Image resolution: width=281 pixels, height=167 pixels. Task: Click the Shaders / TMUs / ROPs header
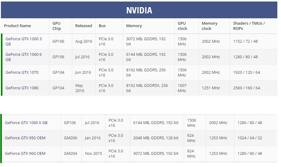tap(249, 26)
